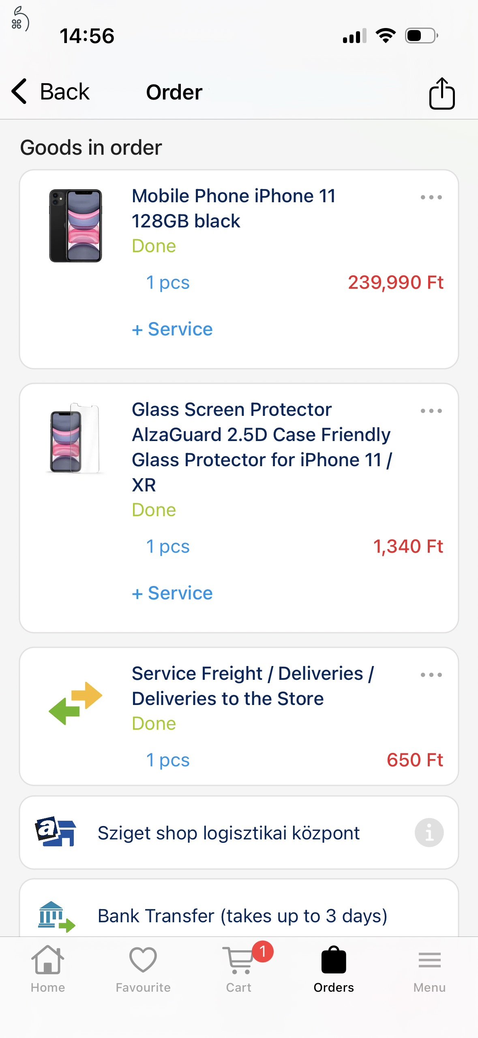The image size is (478, 1038).
Task: Open info for Sziget shop pickup location
Action: click(429, 832)
